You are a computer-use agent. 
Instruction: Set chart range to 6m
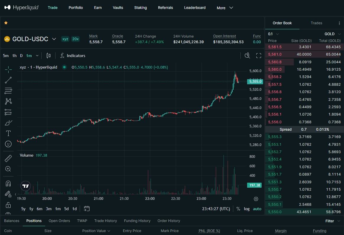(x=40, y=209)
